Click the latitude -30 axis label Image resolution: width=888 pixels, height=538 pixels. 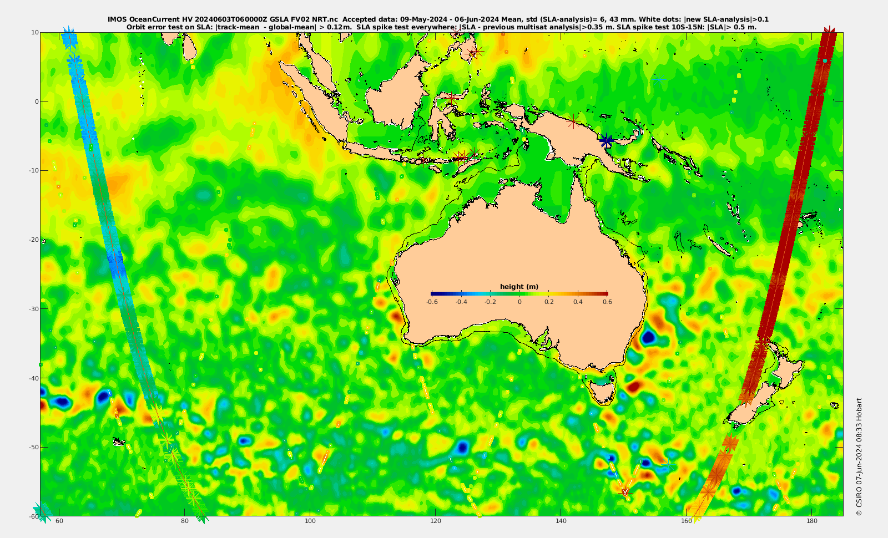(34, 309)
